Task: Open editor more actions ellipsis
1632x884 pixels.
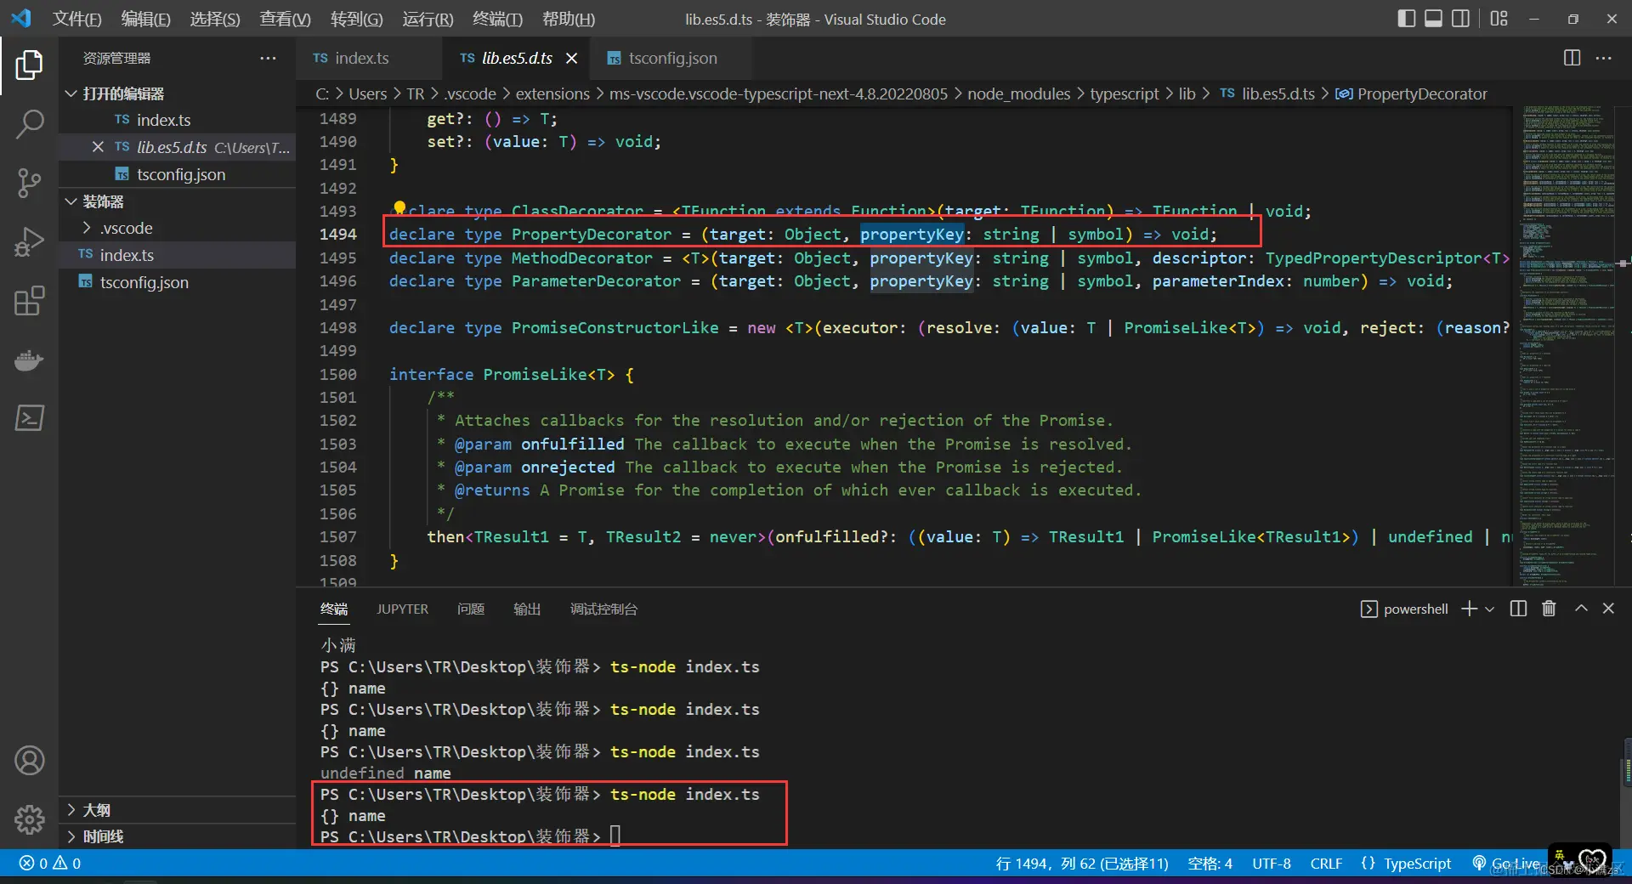Action: pyautogui.click(x=1604, y=58)
